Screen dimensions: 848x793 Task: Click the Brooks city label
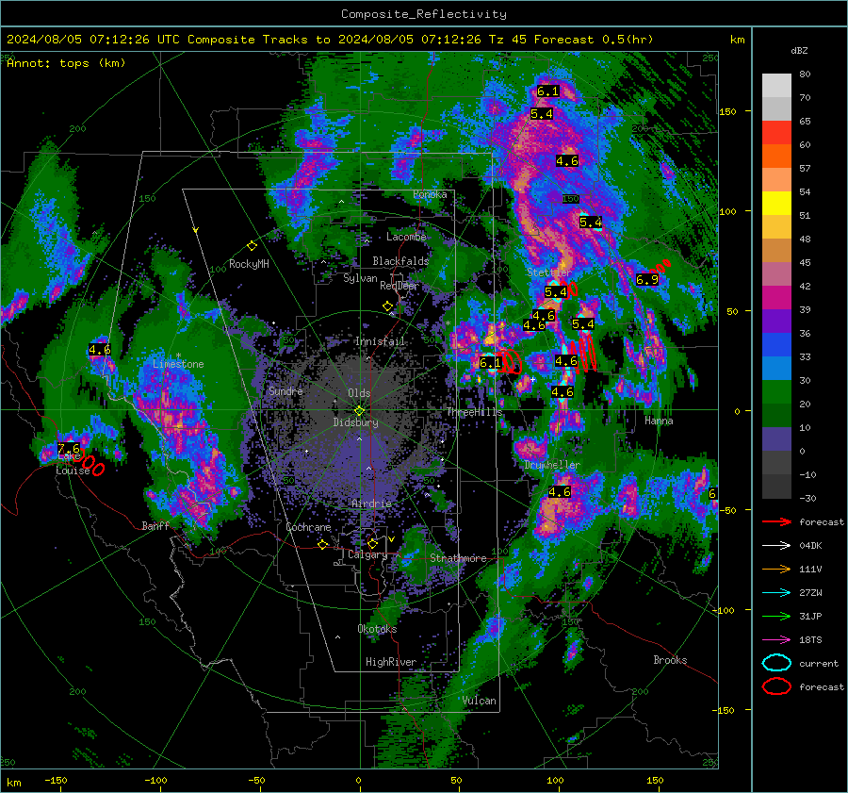tap(670, 660)
